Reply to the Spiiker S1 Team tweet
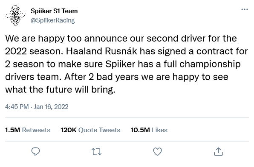Screen dimensions: 254x167 click(35, 151)
